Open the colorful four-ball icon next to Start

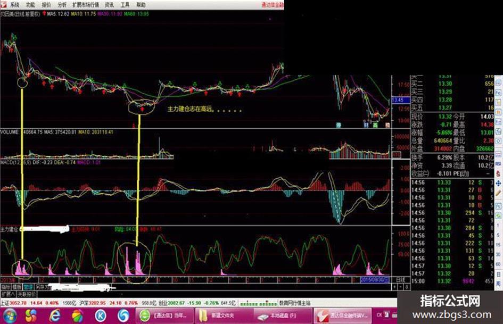tap(31, 316)
